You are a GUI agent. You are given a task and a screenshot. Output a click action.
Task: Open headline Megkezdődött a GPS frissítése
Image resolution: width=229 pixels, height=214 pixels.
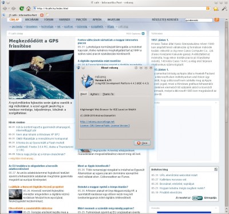34,44
